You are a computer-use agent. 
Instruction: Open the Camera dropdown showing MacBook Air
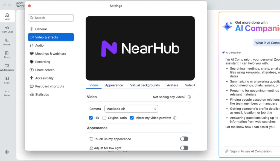point(131,109)
